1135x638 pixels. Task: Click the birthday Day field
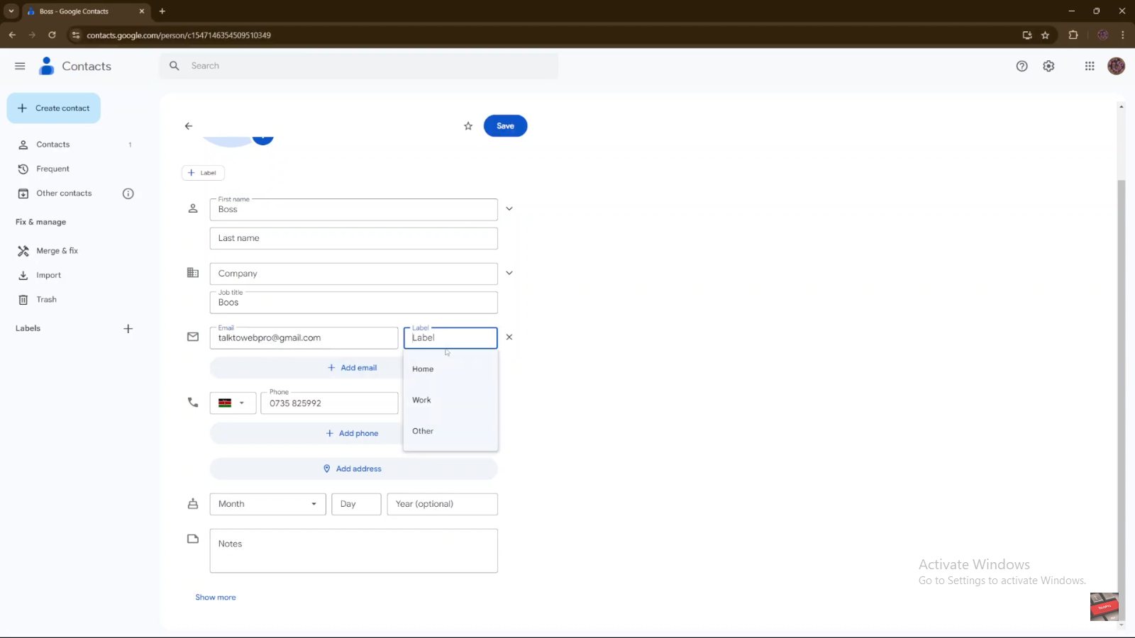[x=356, y=504]
